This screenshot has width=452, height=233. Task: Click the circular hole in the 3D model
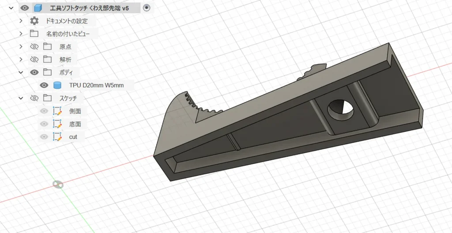[x=341, y=111]
